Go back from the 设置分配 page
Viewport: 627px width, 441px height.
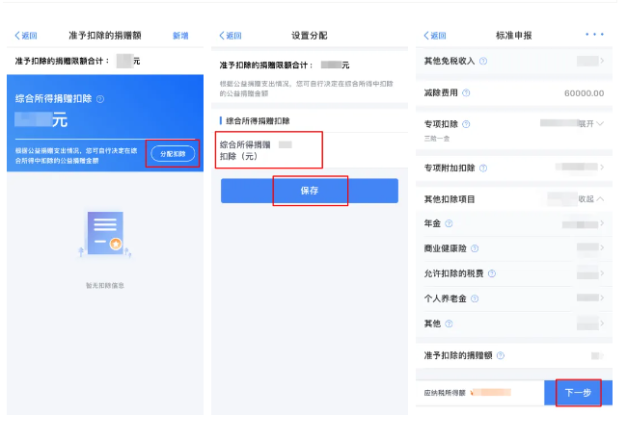(230, 36)
